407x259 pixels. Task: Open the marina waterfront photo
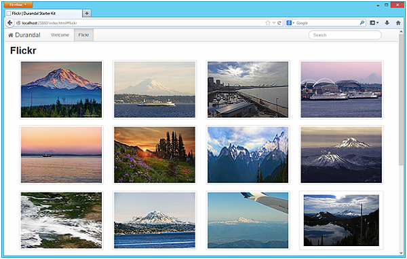pyautogui.click(x=248, y=90)
